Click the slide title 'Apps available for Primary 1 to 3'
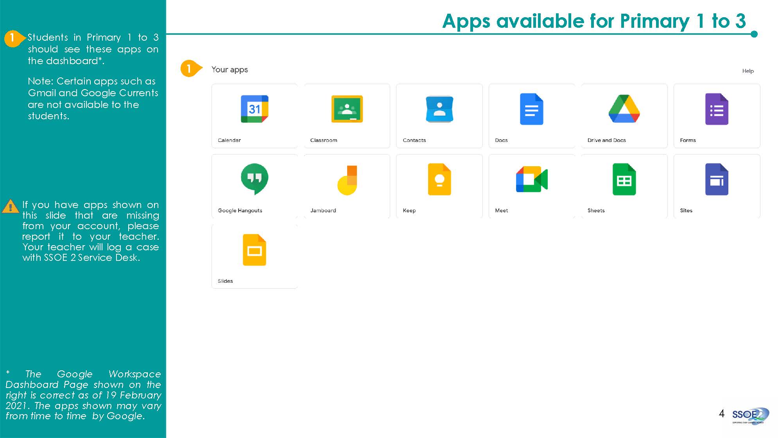The height and width of the screenshot is (438, 778). [x=594, y=21]
